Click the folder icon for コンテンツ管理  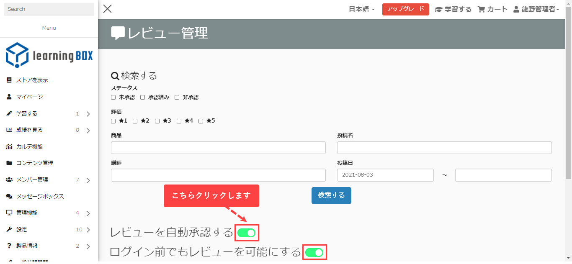click(9, 163)
